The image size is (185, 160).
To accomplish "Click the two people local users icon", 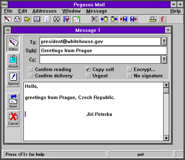I will tap(56, 19).
